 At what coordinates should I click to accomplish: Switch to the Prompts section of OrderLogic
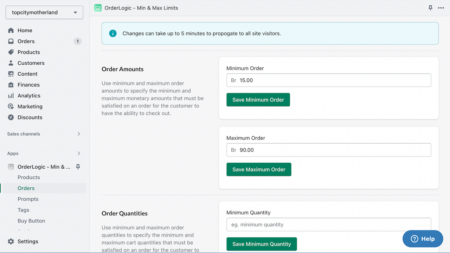pyautogui.click(x=28, y=199)
